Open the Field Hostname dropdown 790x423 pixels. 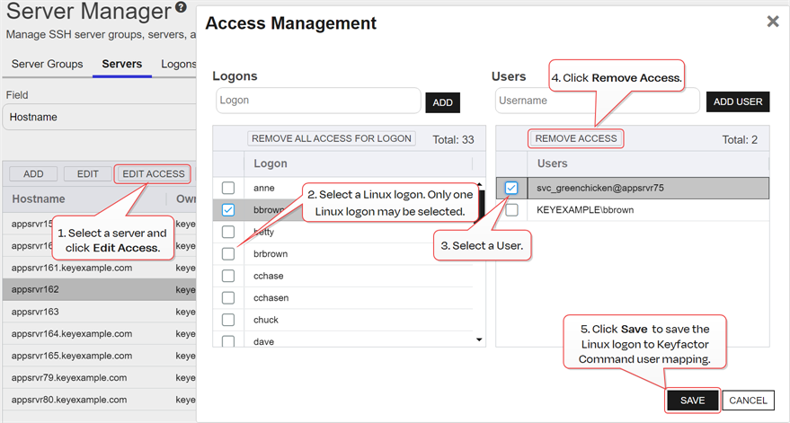pos(99,117)
